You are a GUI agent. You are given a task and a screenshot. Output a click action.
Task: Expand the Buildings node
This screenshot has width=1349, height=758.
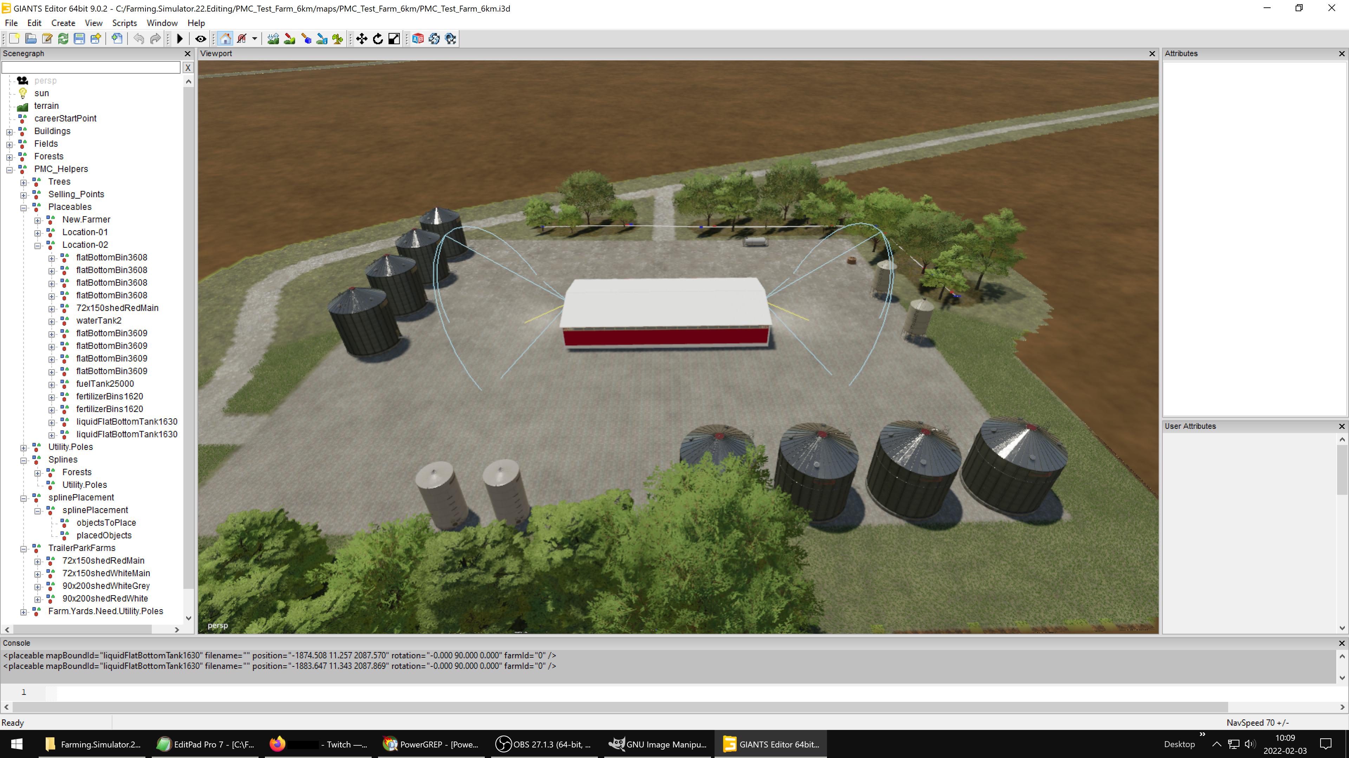[x=9, y=132]
